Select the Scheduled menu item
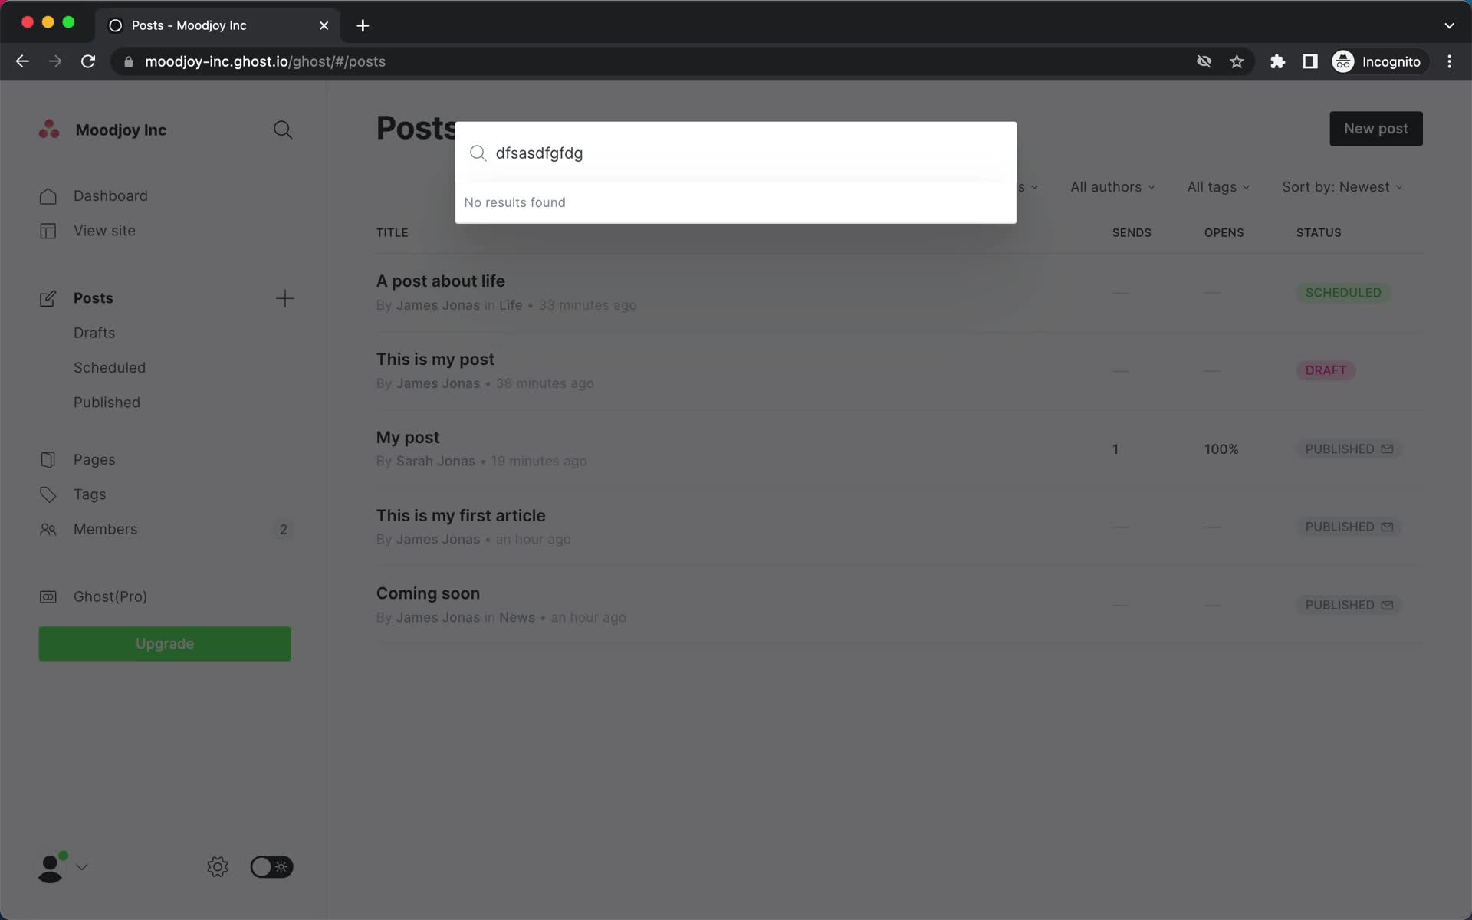The image size is (1472, 920). pos(109,366)
